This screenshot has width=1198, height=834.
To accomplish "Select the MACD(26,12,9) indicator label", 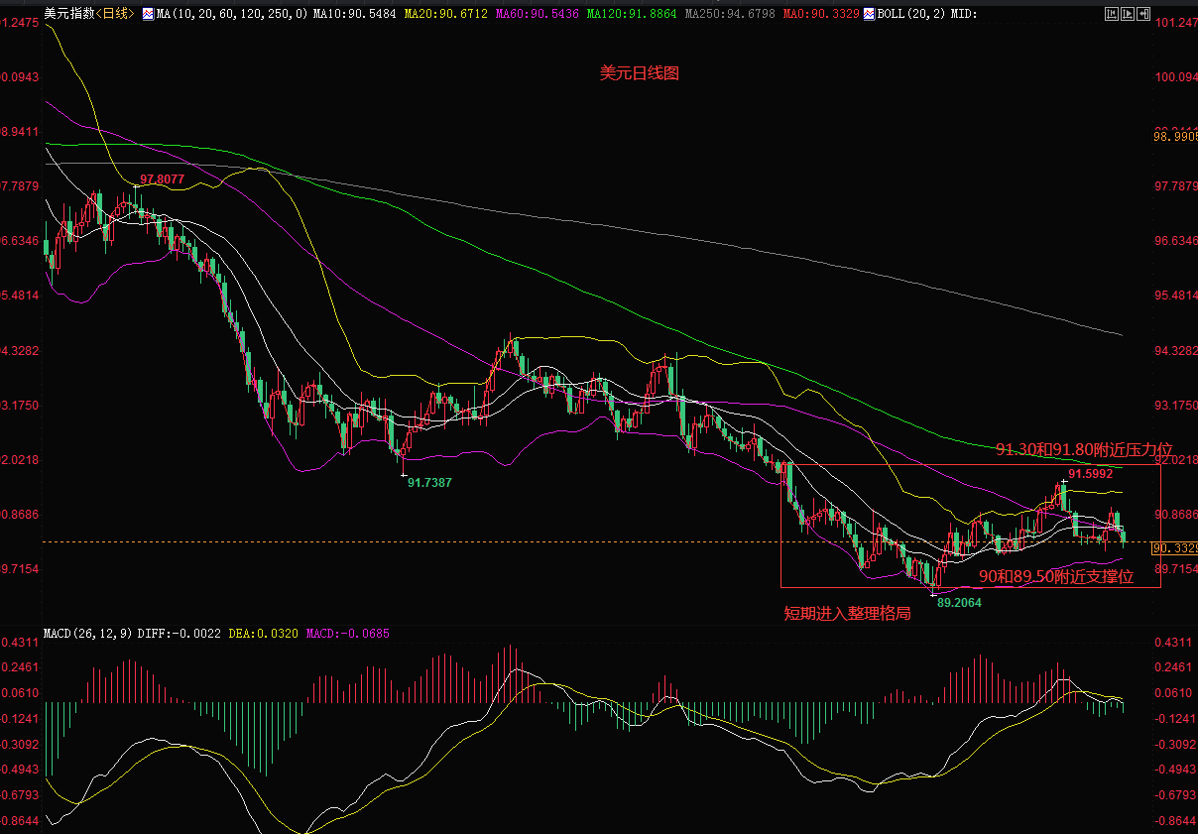I will click(87, 632).
